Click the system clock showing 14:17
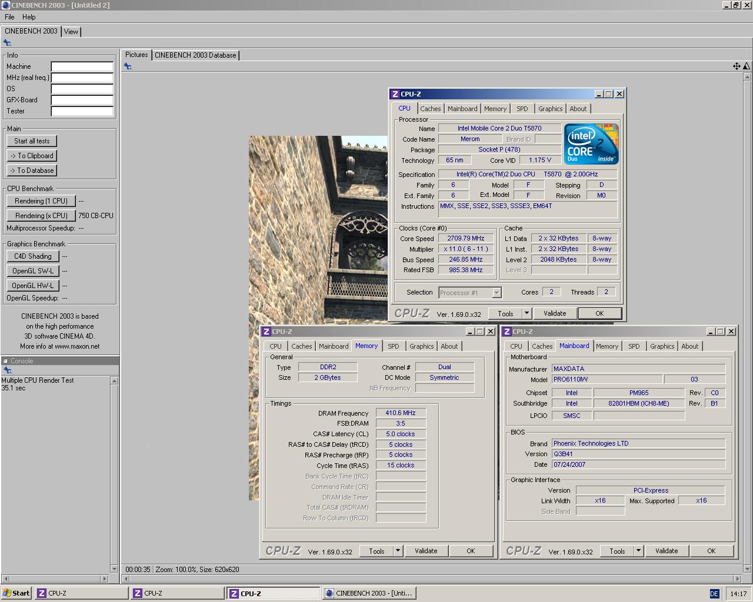The width and height of the screenshot is (753, 602). (x=738, y=594)
